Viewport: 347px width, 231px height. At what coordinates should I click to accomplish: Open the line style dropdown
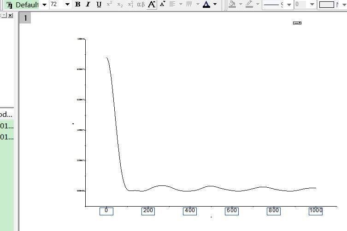tap(289, 5)
